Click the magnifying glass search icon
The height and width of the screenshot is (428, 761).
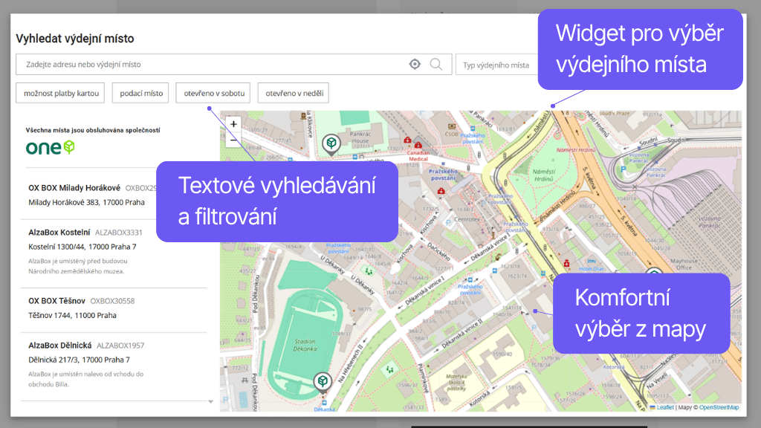pyautogui.click(x=437, y=65)
